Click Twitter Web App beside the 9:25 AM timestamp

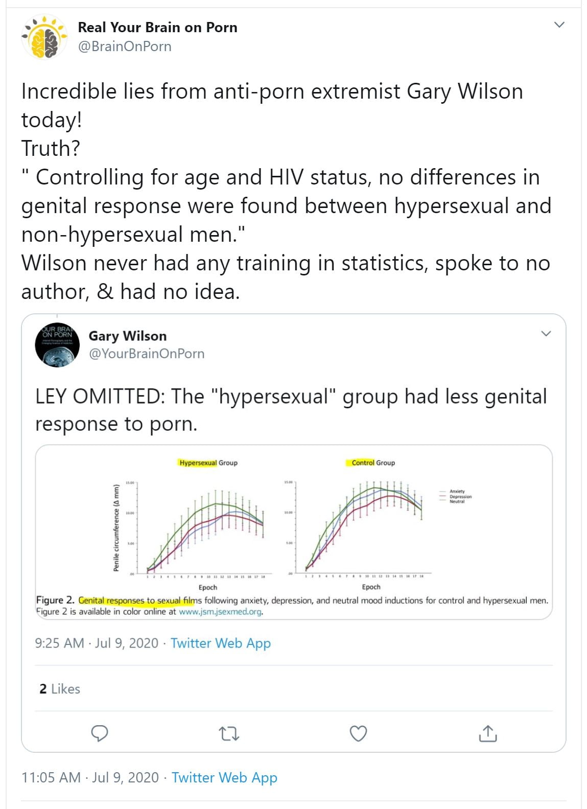click(221, 643)
